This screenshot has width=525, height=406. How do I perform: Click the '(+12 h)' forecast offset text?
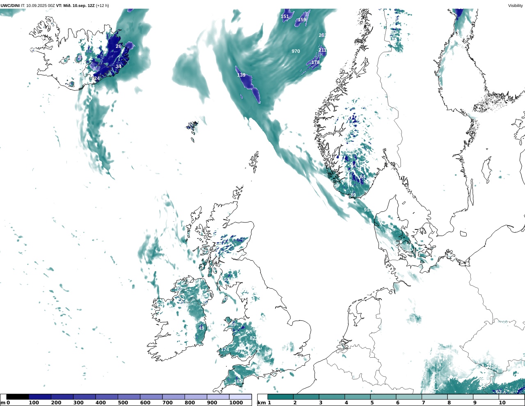click(x=103, y=5)
